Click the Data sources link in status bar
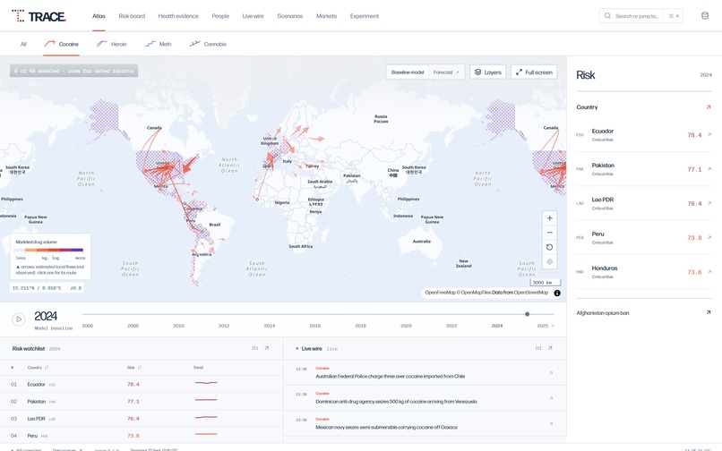 pyautogui.click(x=67, y=449)
